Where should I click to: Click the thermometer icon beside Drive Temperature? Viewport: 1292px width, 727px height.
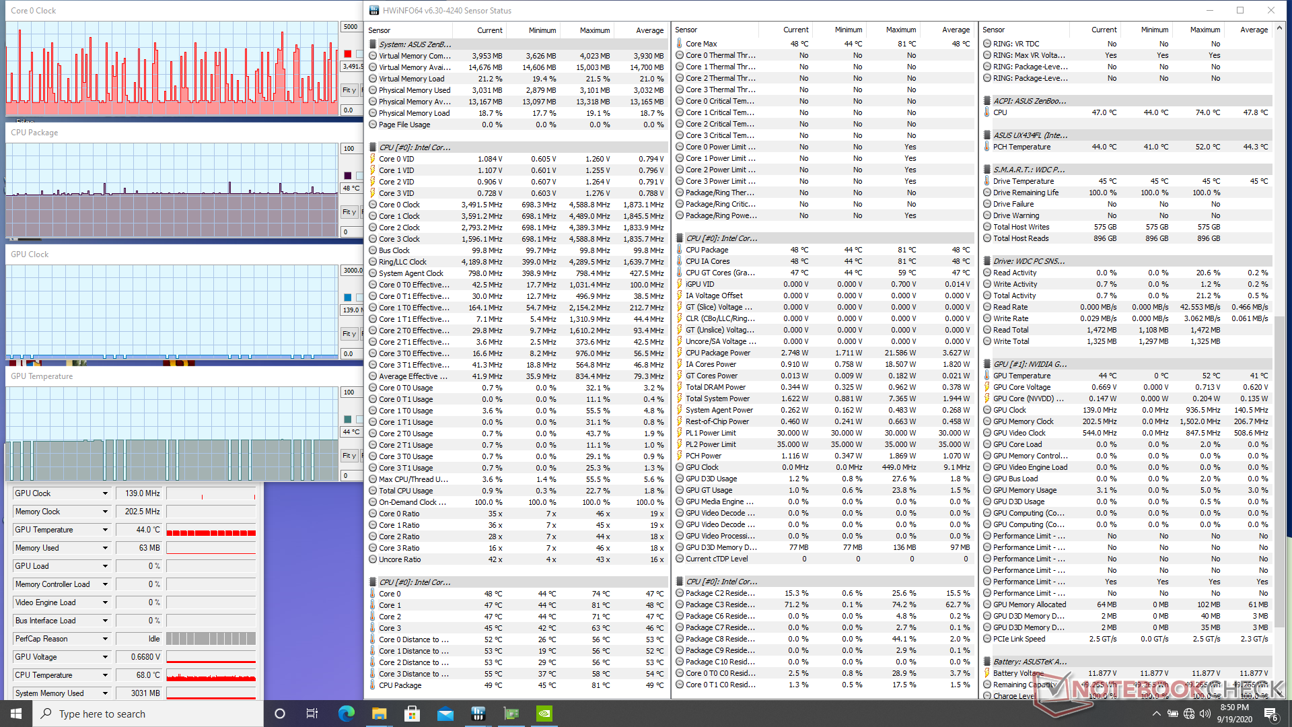click(987, 181)
